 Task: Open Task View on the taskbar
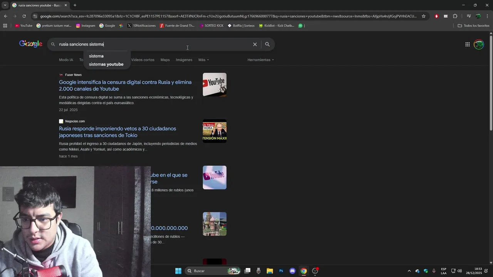(x=248, y=271)
